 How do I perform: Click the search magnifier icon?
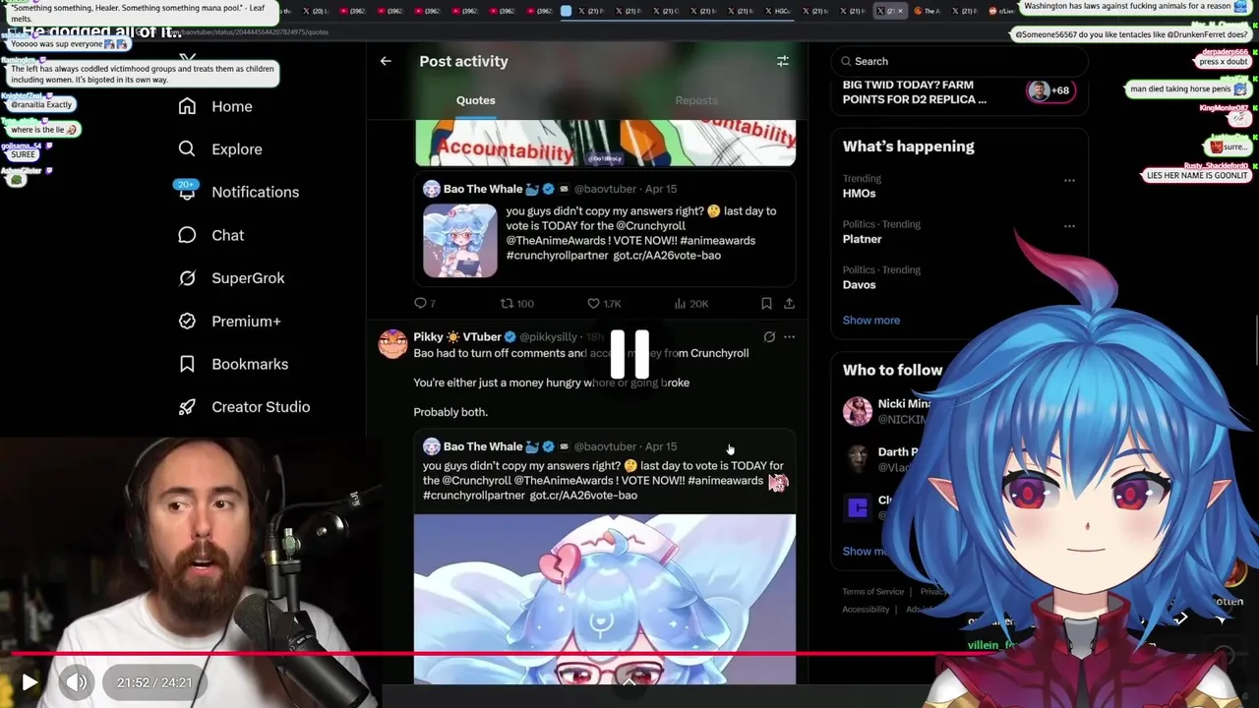846,61
